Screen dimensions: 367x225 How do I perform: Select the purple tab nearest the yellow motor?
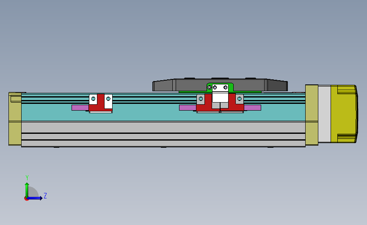(x=252, y=108)
